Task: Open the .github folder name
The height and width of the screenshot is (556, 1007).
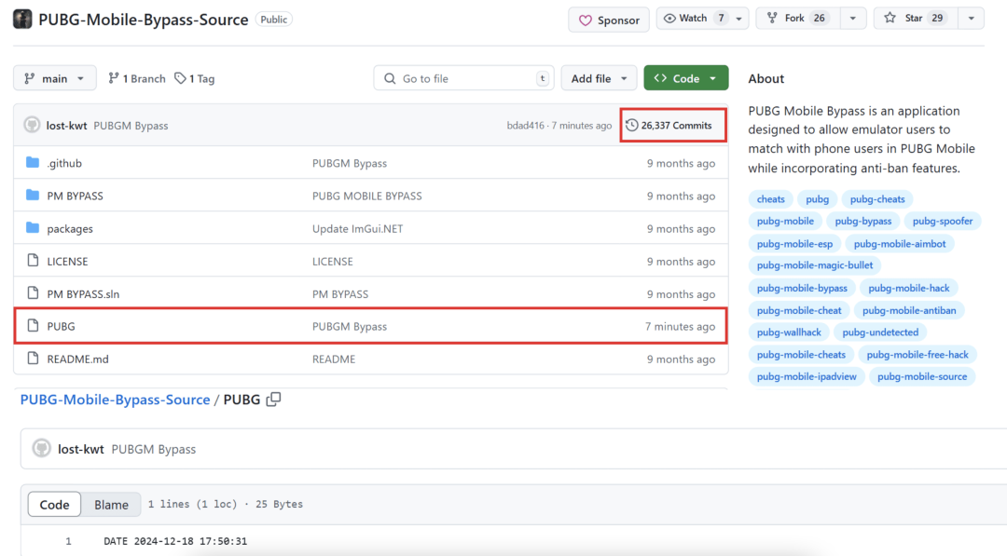Action: coord(64,164)
